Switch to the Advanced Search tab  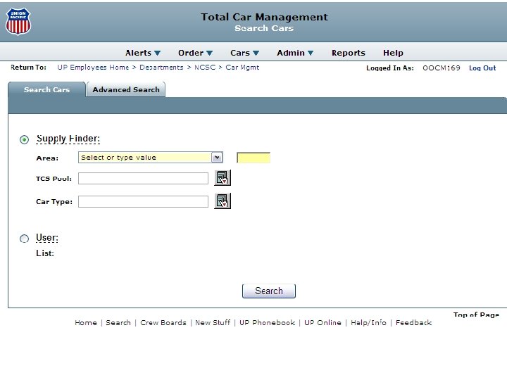click(x=126, y=89)
